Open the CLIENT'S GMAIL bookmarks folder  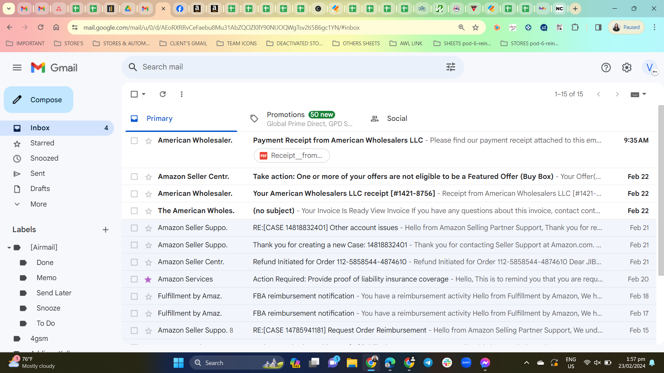tap(183, 44)
